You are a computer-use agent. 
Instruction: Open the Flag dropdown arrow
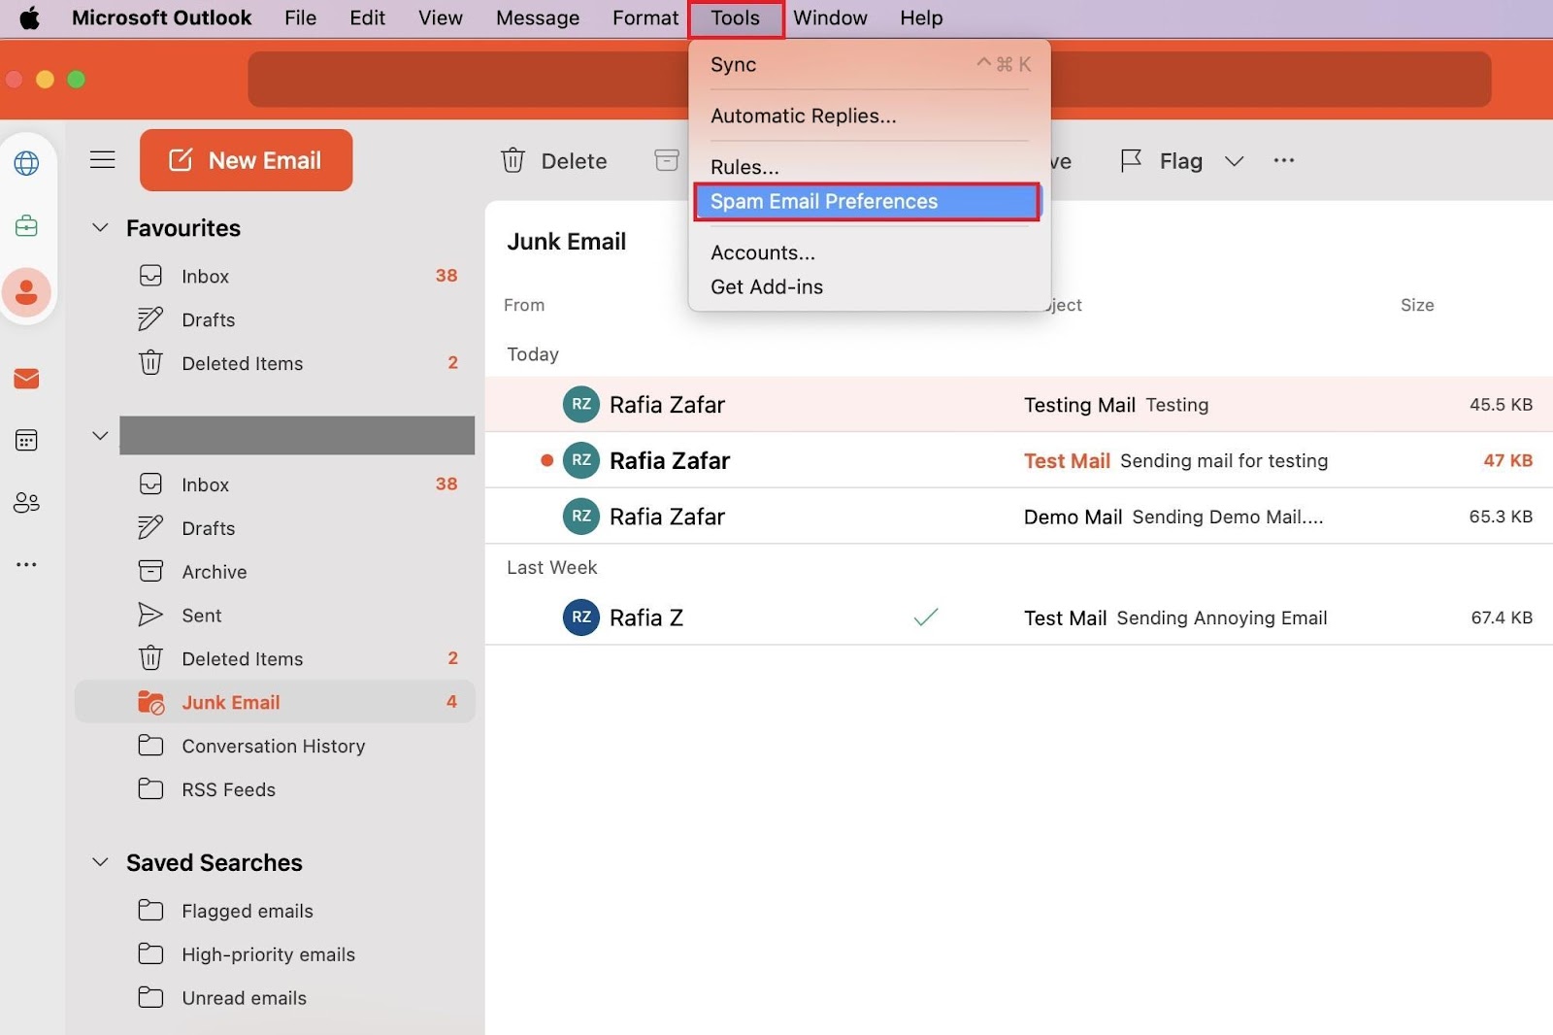1234,161
